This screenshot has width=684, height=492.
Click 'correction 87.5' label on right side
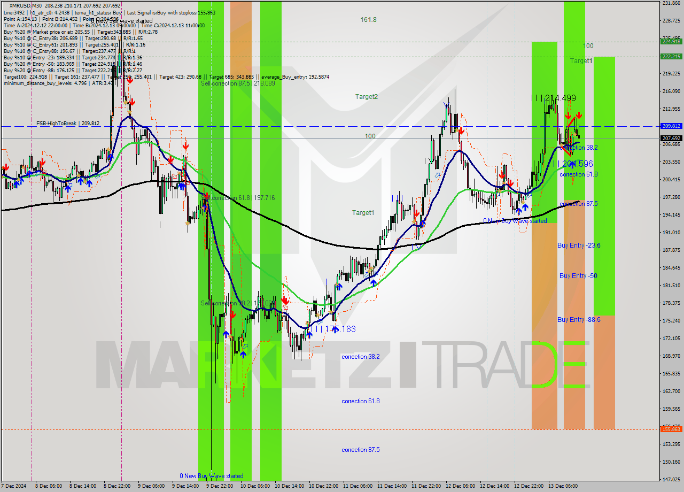tap(579, 204)
